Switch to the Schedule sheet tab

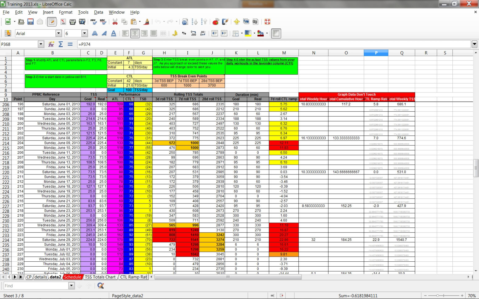[73, 277]
